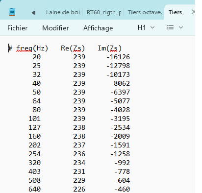Click the value -2534
This screenshot has height=193, width=202.
(x=120, y=127)
